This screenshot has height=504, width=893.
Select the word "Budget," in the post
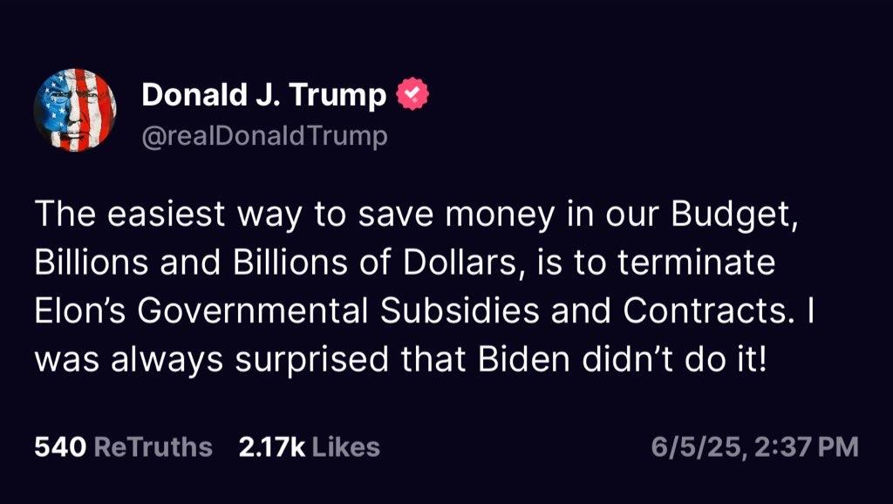coord(734,215)
